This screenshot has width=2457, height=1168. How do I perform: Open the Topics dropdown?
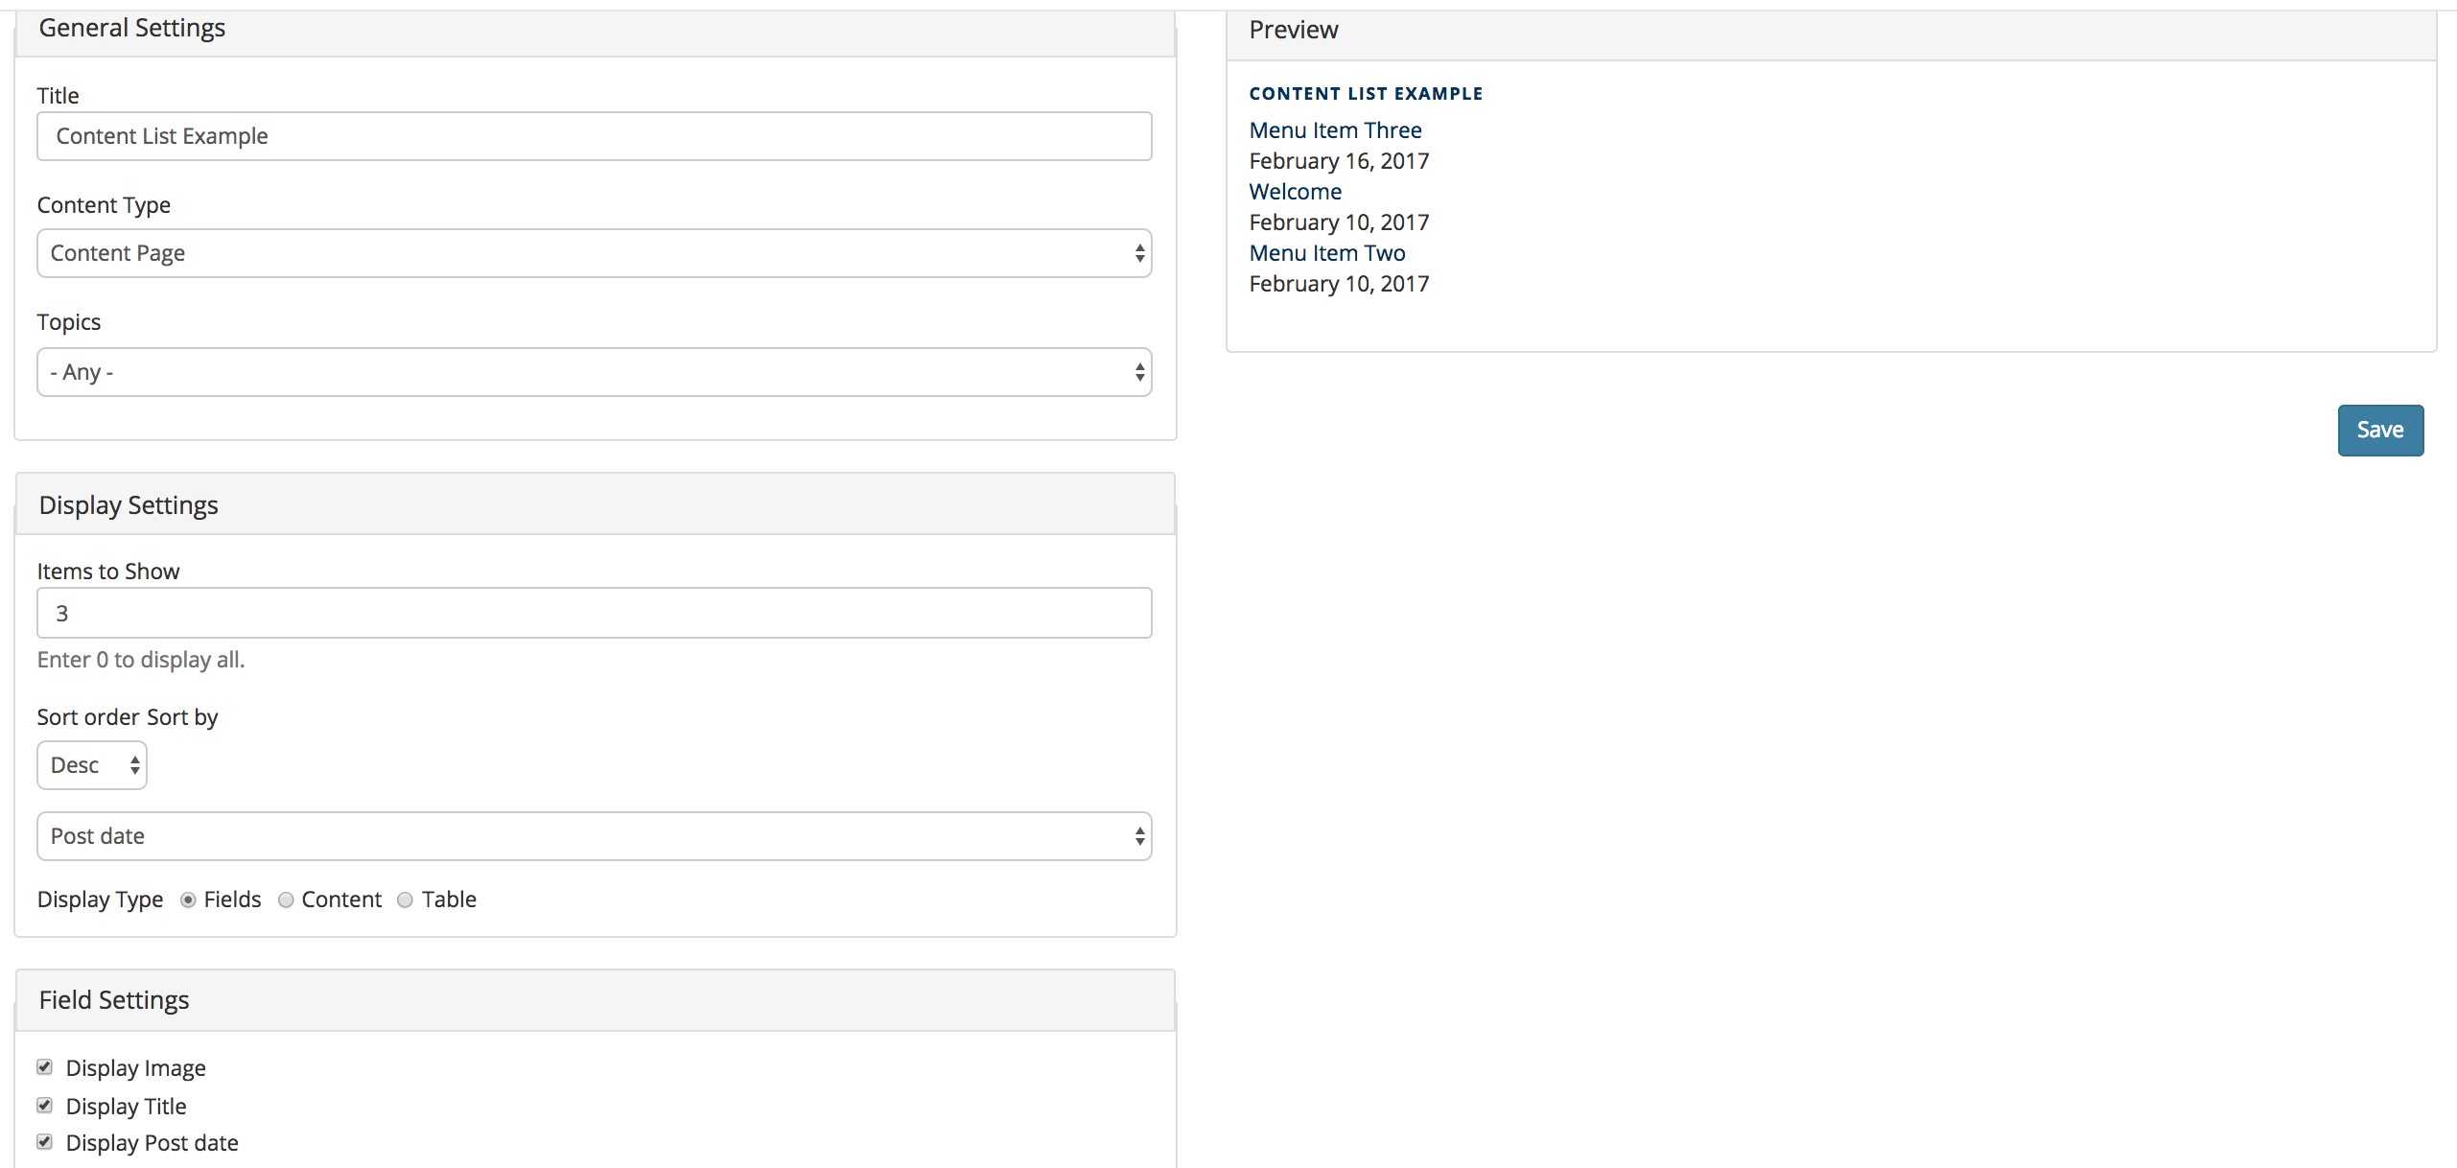pos(594,372)
